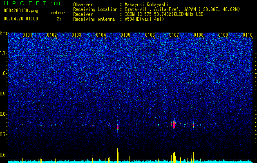
Task: Select receiver text ICOM IC-575 53.7492 MHz USB
Action: click(164, 14)
